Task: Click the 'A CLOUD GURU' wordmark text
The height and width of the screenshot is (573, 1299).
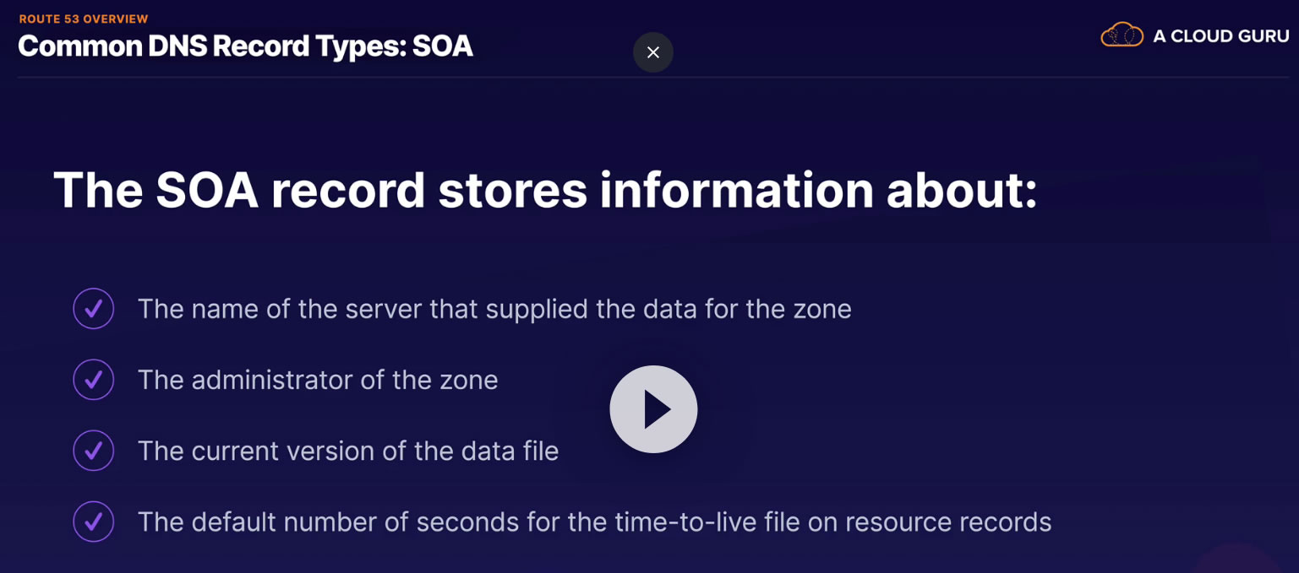Action: (1220, 36)
